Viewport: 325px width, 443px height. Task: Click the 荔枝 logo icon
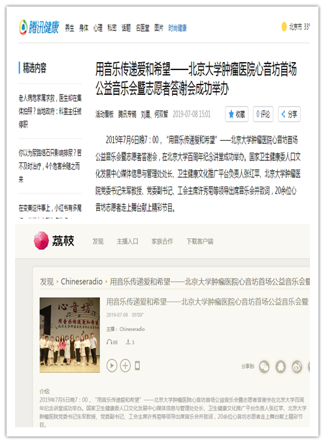coord(41,240)
